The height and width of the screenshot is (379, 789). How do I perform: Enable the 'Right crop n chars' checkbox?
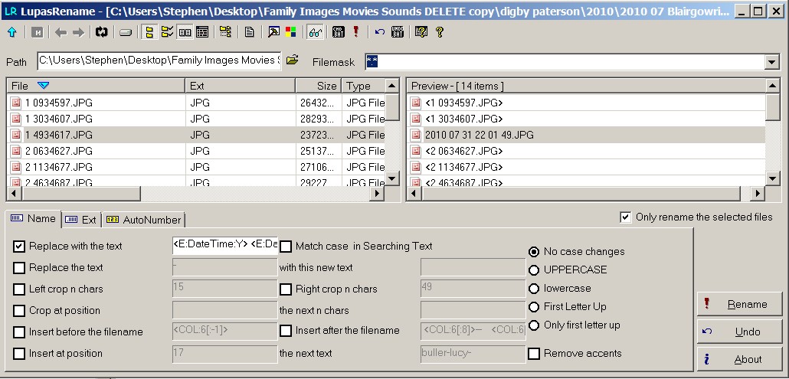tap(286, 289)
